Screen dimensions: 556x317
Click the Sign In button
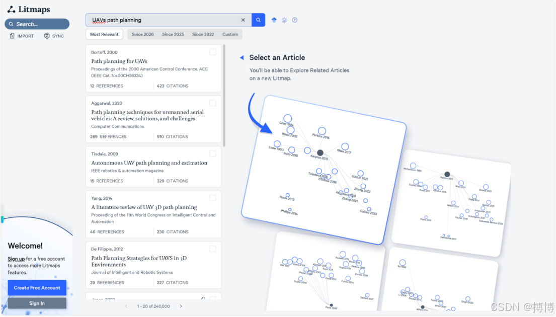click(x=37, y=303)
